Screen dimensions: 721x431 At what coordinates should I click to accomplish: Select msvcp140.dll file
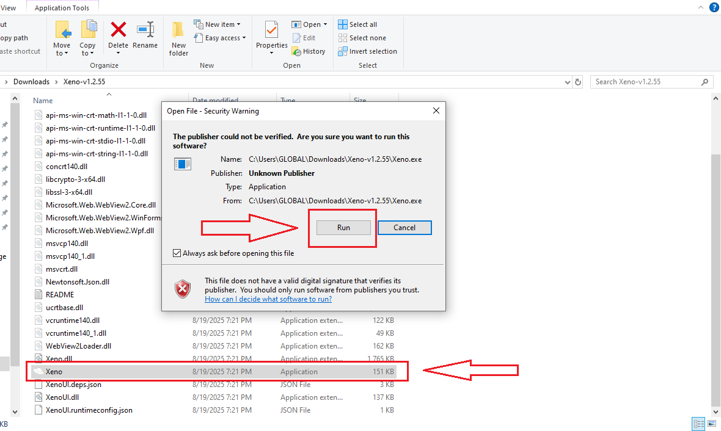[x=67, y=244]
